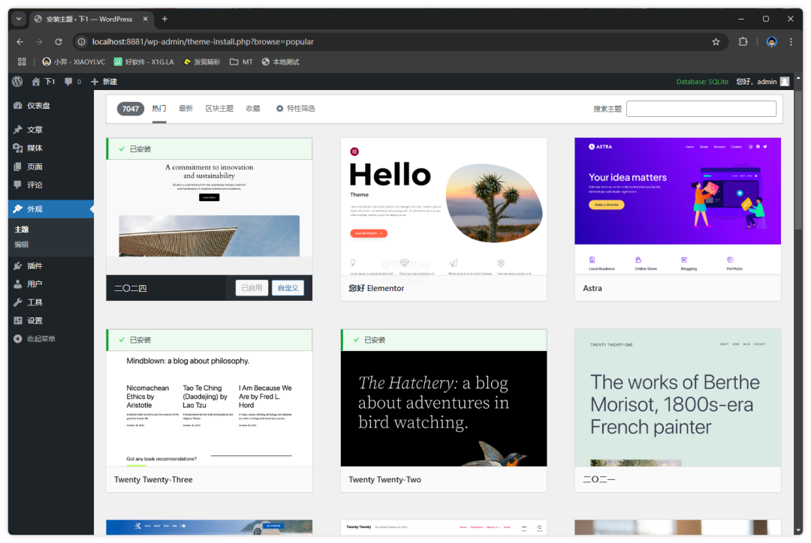811x543 pixels.
Task: Open Twenty Twenty-Two theme thumbnail
Action: (x=444, y=408)
